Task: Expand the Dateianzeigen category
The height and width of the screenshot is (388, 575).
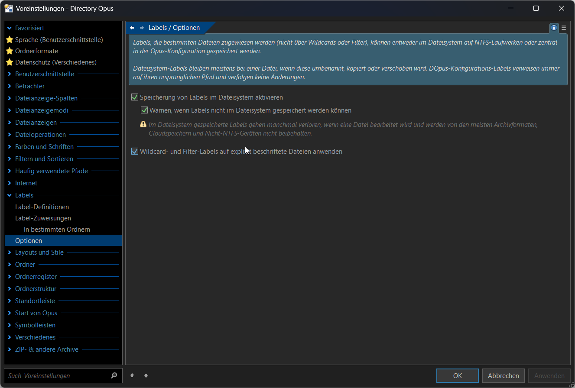Action: tap(10, 123)
